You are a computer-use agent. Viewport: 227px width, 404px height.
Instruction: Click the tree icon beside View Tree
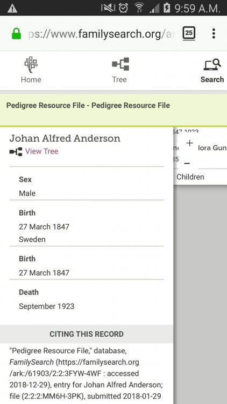[x=16, y=152]
